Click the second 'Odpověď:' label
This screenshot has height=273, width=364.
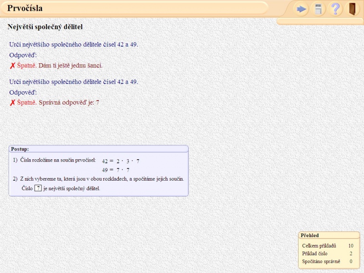(23, 93)
